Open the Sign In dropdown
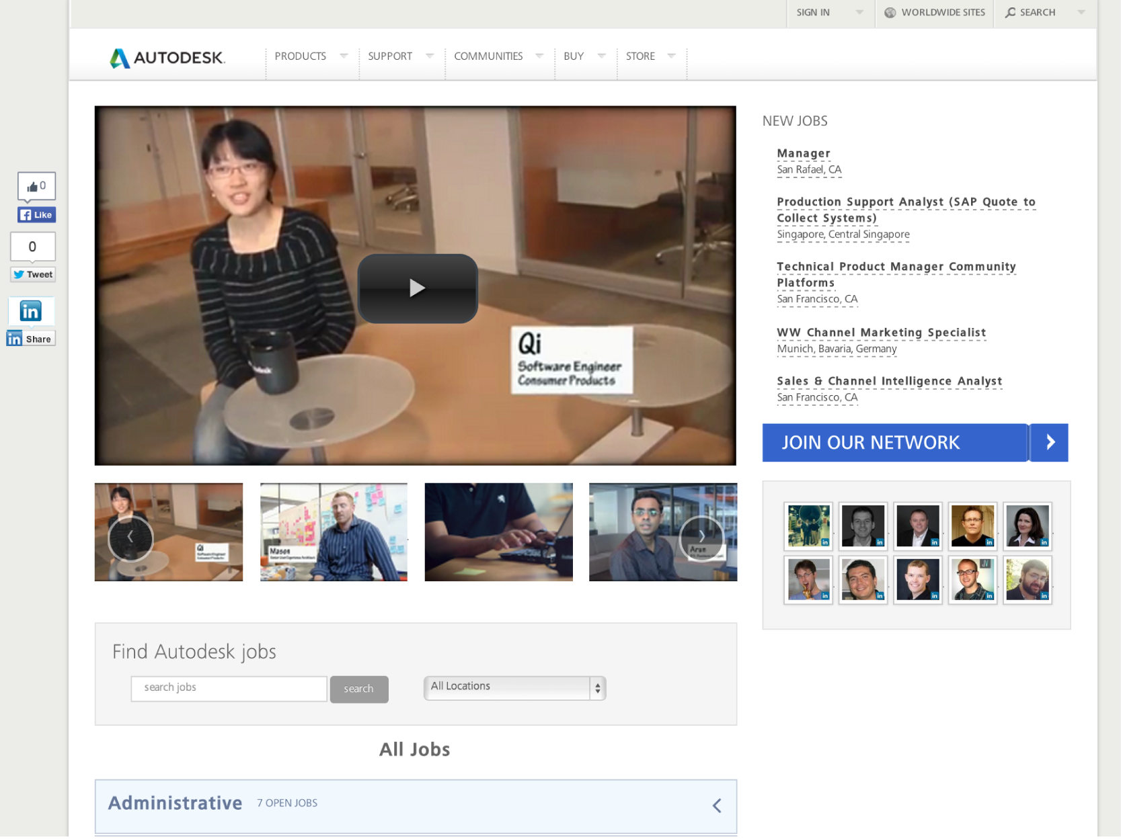The height and width of the screenshot is (840, 1121). point(829,13)
